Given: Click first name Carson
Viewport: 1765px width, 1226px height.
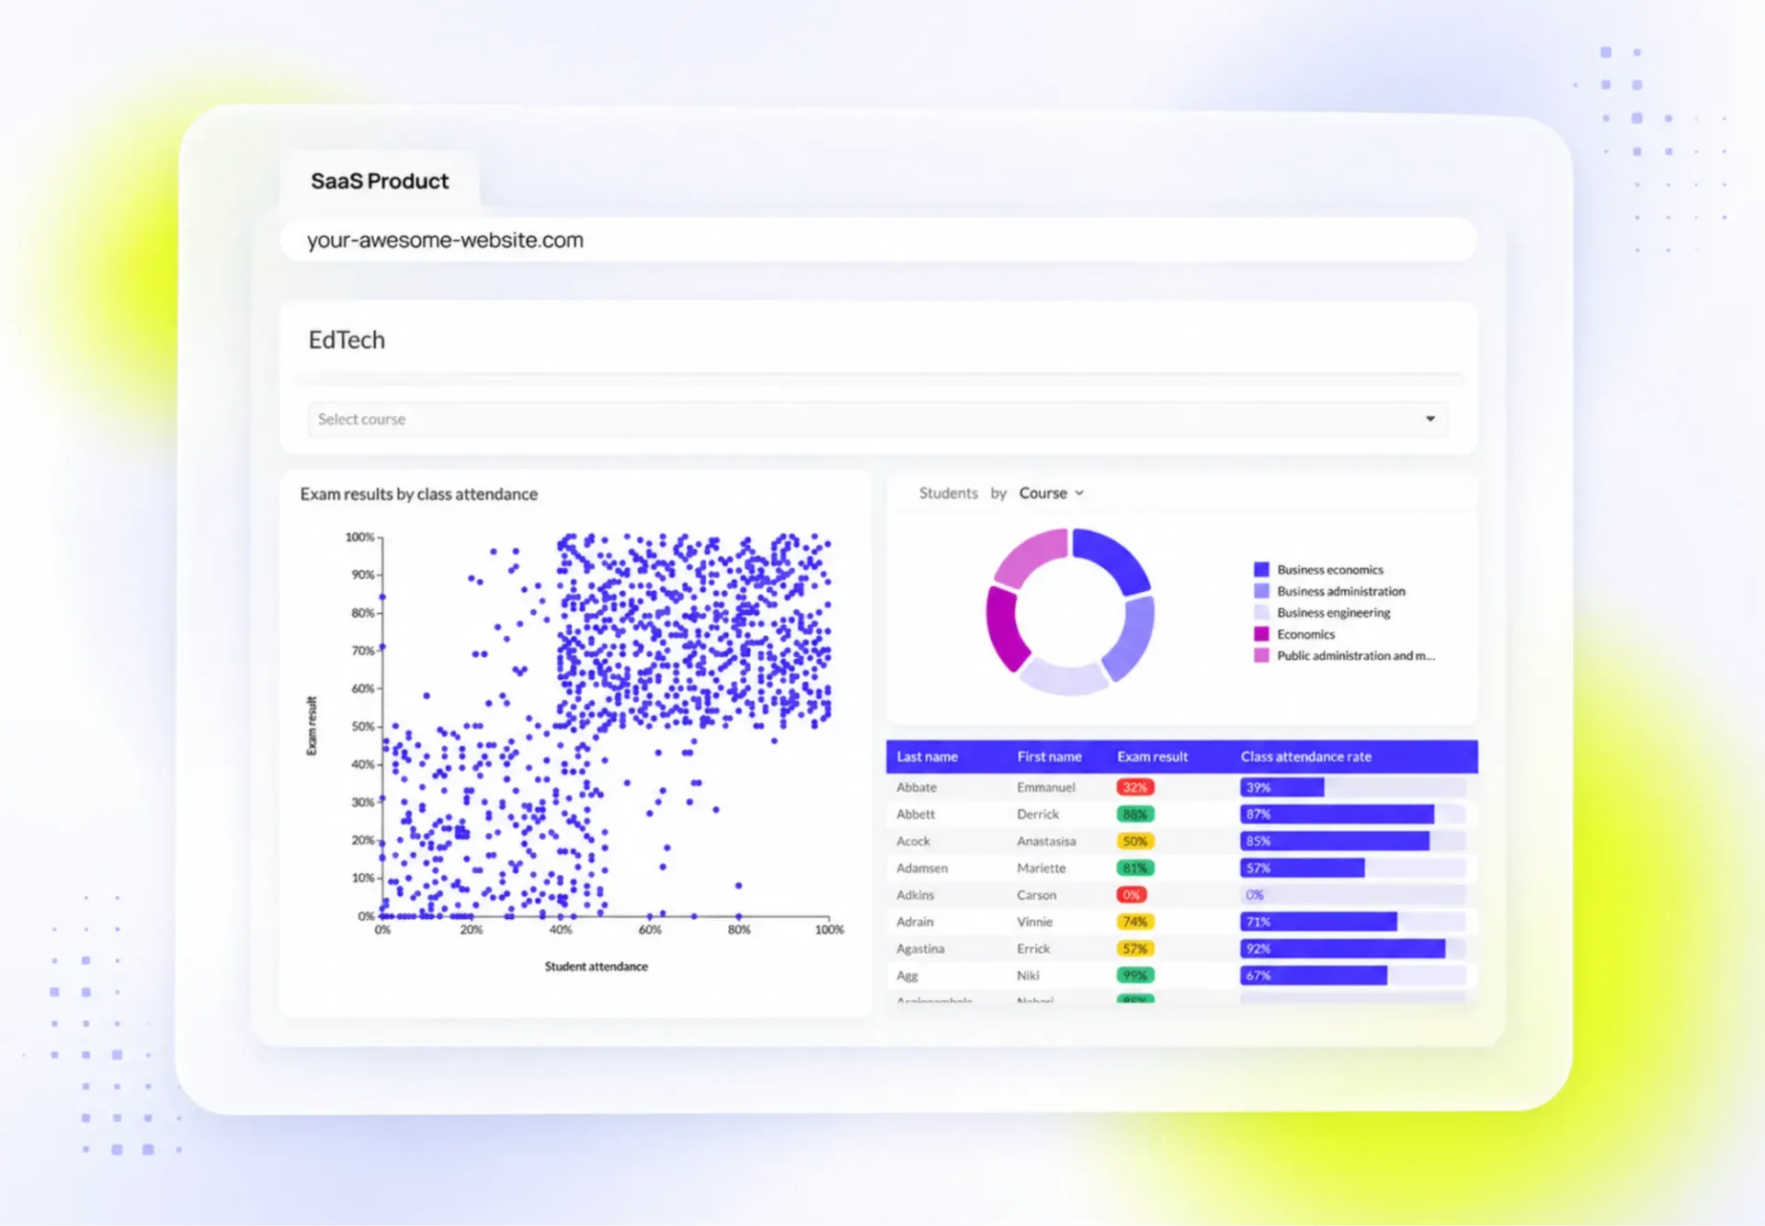Looking at the screenshot, I should [x=1037, y=895].
